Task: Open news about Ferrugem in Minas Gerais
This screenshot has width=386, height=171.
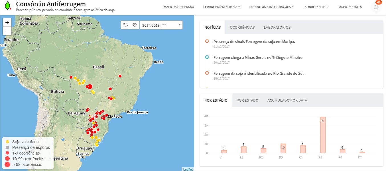Action: [x=258, y=58]
